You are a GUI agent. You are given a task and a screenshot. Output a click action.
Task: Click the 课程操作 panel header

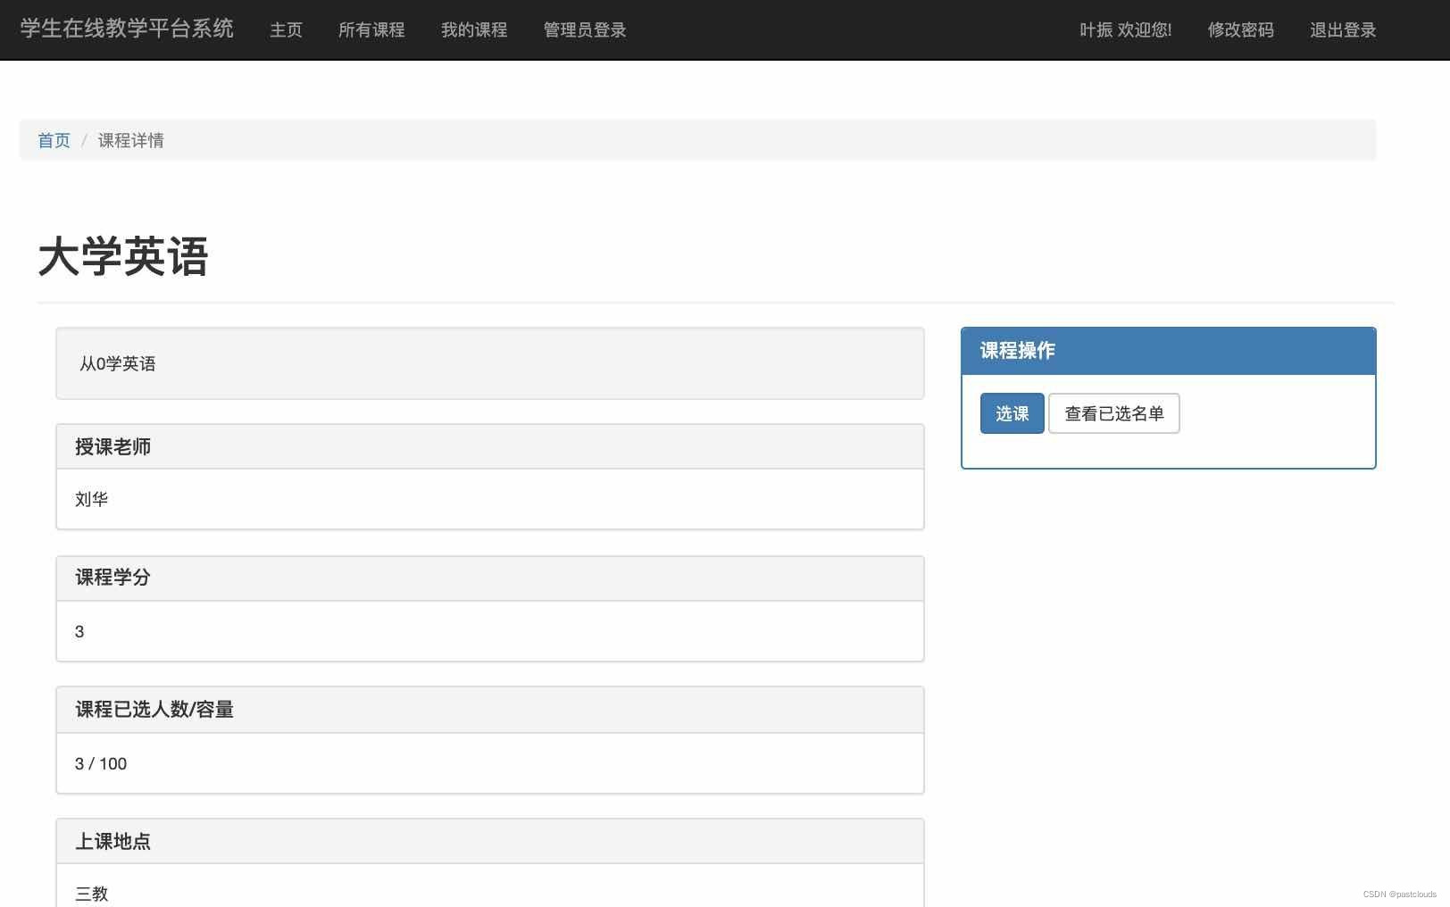1168,351
